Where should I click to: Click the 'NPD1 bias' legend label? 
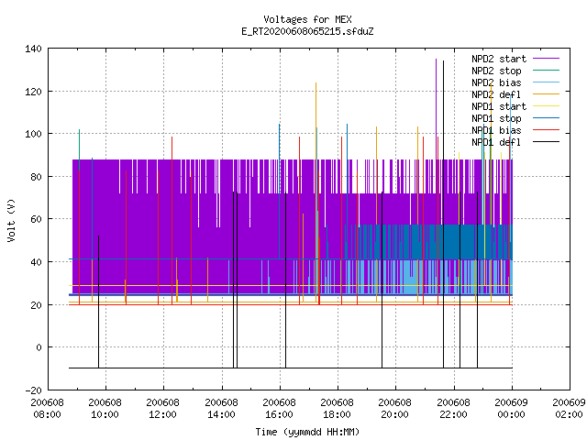pos(496,130)
